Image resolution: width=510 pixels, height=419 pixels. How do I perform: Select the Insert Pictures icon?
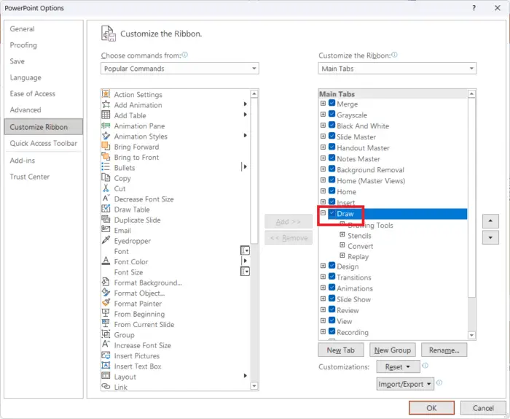(x=106, y=355)
